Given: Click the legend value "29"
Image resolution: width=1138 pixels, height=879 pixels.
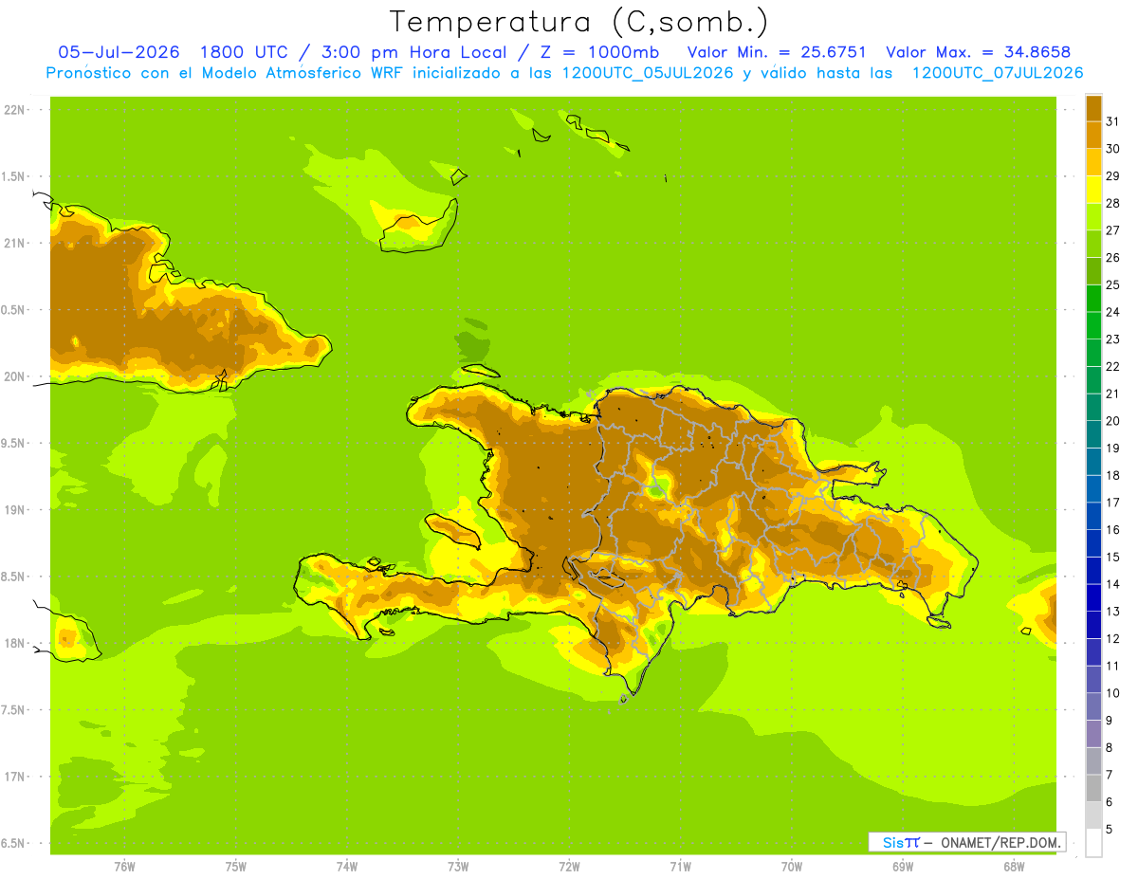Looking at the screenshot, I should click(1112, 175).
